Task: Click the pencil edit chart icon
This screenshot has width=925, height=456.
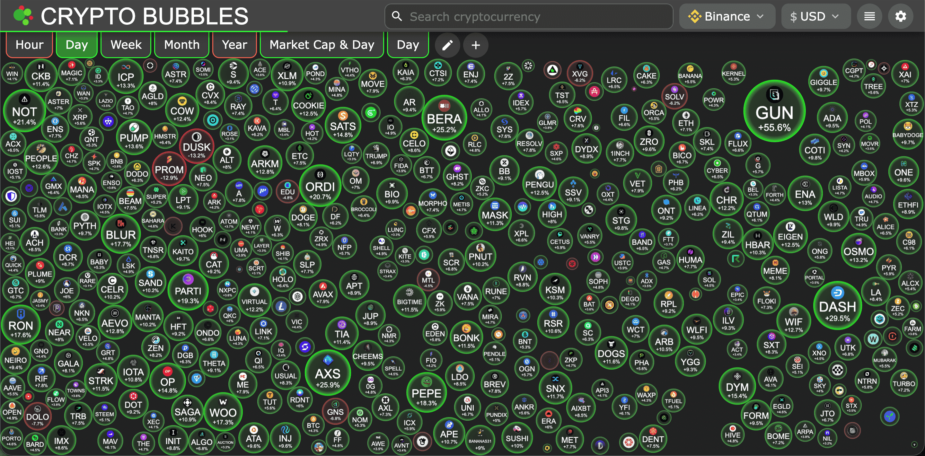Action: click(x=447, y=45)
